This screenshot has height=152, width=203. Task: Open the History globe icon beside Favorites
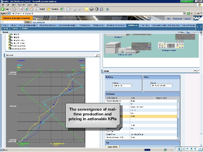(x=62, y=9)
